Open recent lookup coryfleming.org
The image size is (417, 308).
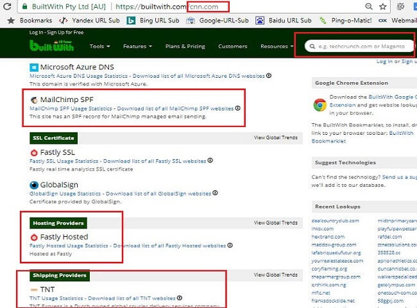point(329,269)
